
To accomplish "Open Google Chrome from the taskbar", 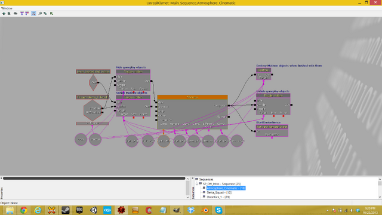I will tap(24, 210).
